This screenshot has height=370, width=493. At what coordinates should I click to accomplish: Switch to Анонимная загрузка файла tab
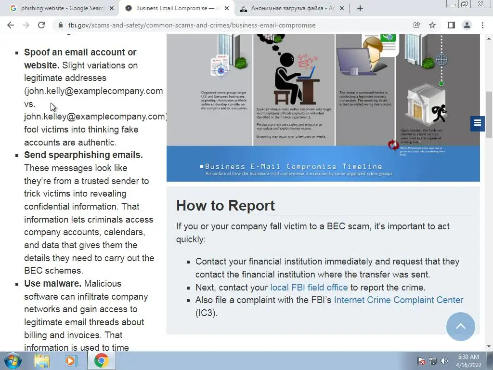292,9
